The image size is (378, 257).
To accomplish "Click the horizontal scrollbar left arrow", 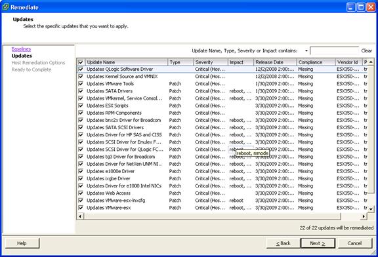I will click(80, 216).
